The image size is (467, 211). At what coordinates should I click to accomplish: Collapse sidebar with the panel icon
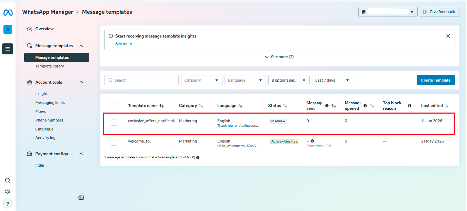81,198
